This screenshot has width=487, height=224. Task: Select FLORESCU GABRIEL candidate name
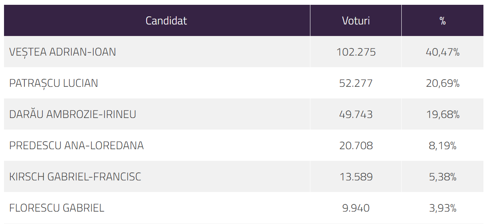pyautogui.click(x=56, y=208)
